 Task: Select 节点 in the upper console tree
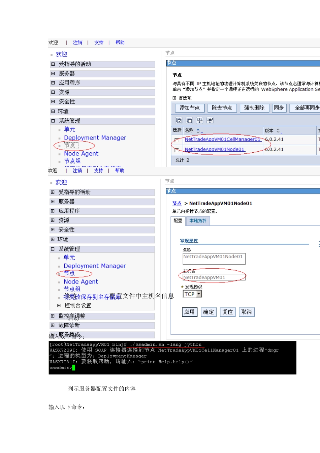[71, 145]
